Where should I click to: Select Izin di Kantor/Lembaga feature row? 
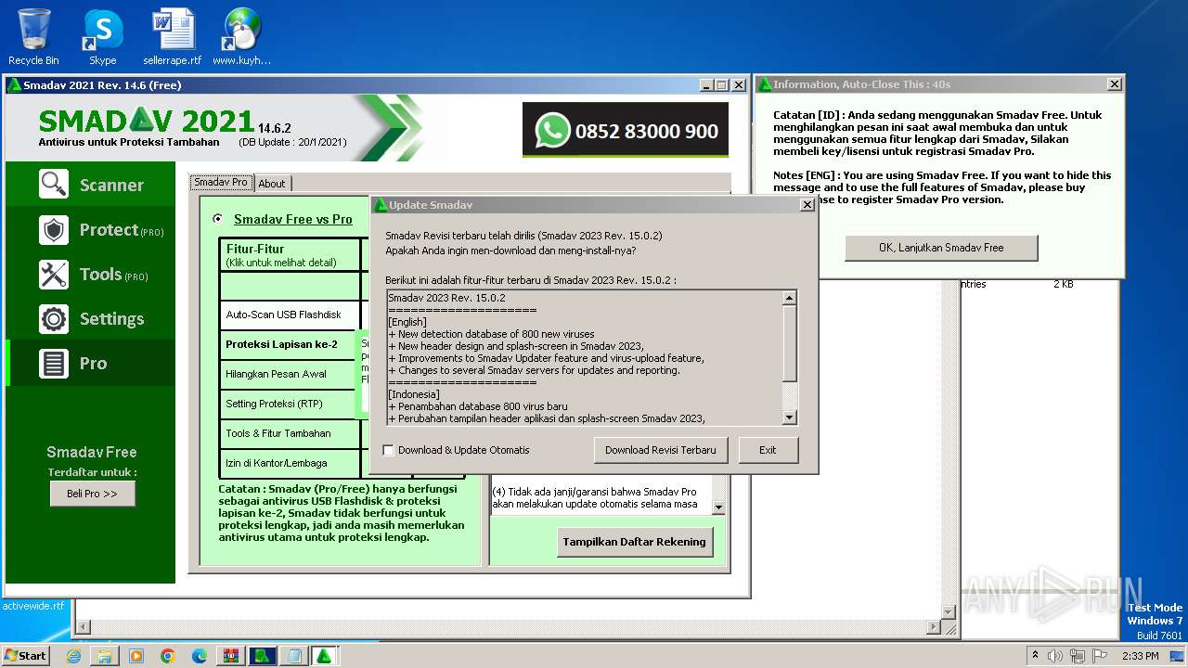(x=290, y=463)
